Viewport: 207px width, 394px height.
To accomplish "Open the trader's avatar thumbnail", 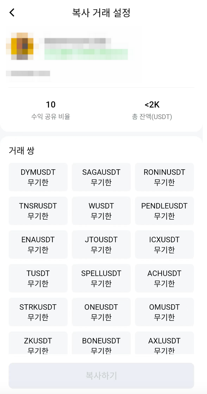I will coord(20,46).
